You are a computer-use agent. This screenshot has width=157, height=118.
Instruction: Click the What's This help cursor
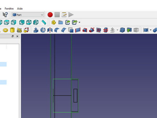pyautogui.click(x=5, y=15)
